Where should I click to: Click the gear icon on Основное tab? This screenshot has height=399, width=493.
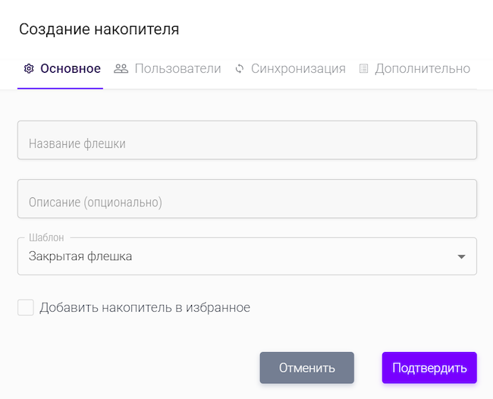pyautogui.click(x=29, y=68)
